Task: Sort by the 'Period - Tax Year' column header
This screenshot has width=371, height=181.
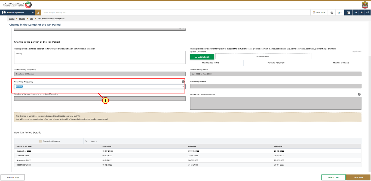Action: click(24, 146)
